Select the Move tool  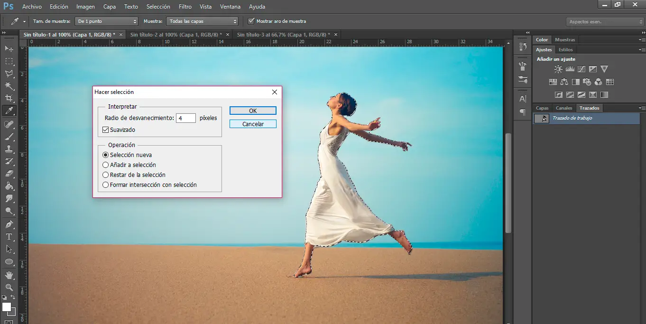point(9,48)
